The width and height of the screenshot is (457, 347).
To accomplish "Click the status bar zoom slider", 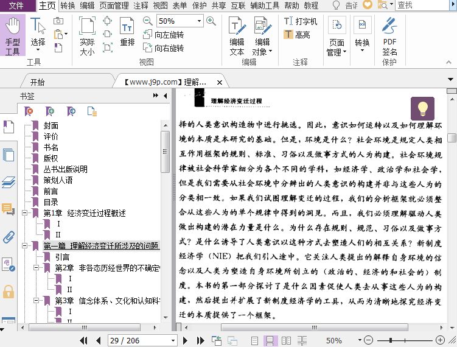I will coord(389,340).
